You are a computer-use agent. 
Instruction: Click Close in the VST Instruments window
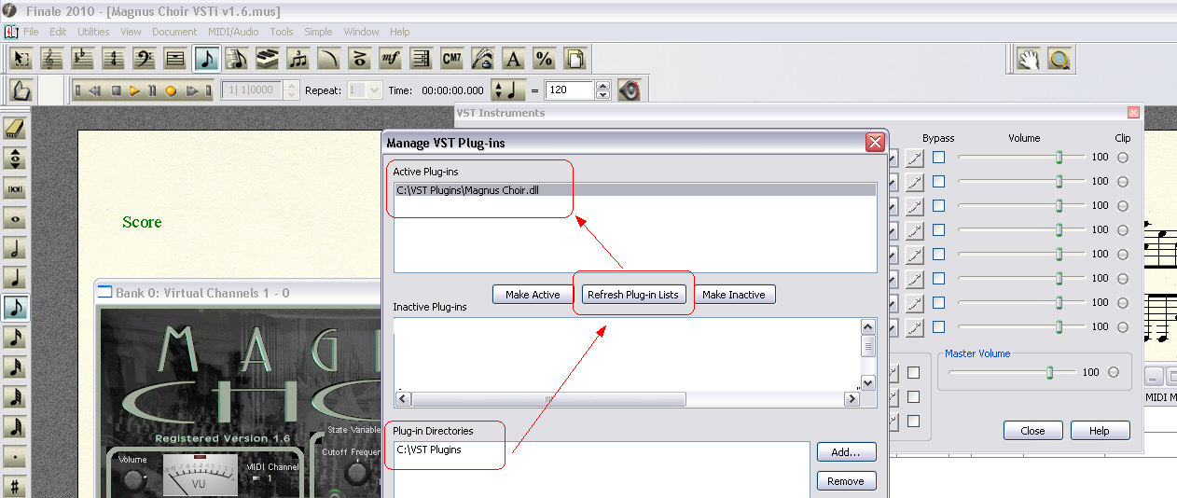pyautogui.click(x=1032, y=431)
